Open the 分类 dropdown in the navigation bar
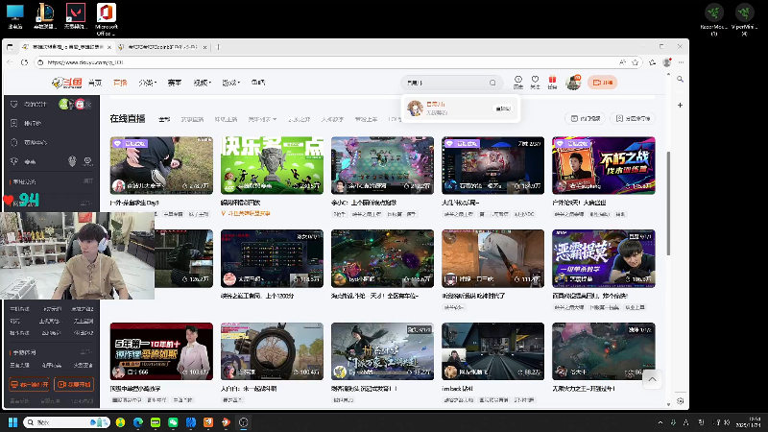This screenshot has width=768, height=432. click(147, 83)
